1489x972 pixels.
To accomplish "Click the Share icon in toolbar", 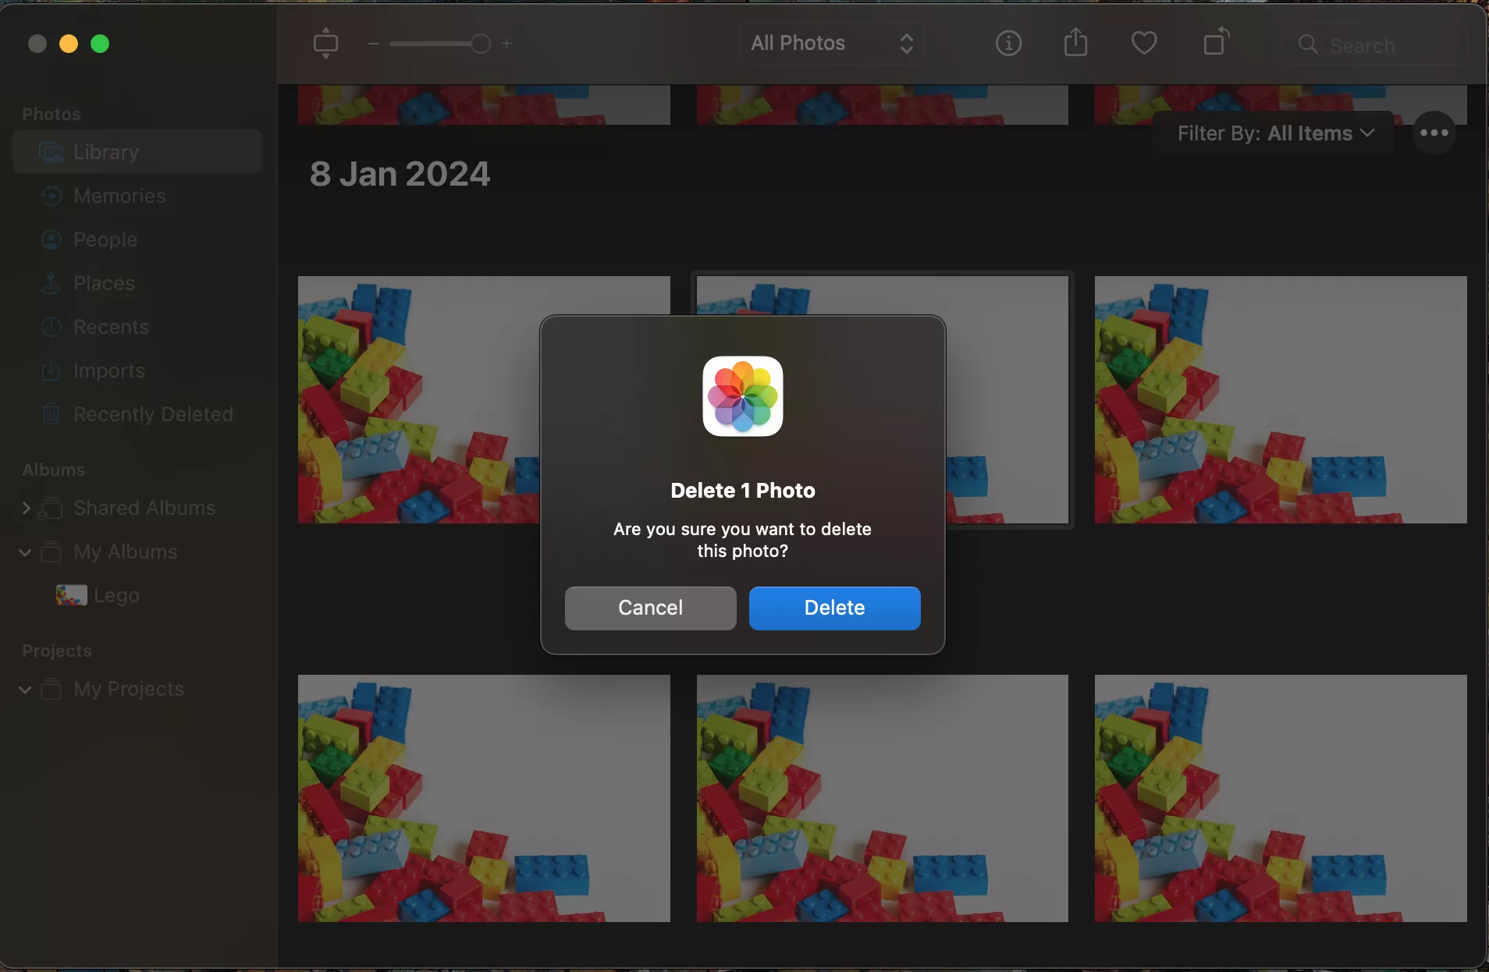I will (1075, 42).
